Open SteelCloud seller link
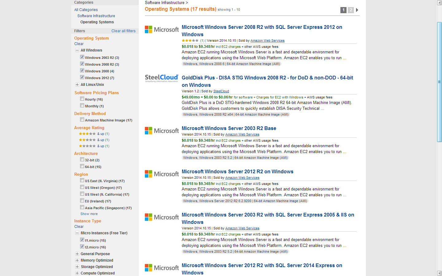 (x=221, y=91)
